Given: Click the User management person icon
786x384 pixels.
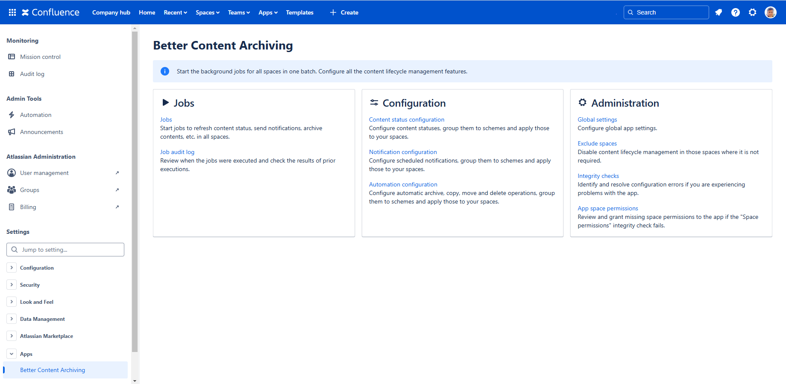Looking at the screenshot, I should (12, 173).
